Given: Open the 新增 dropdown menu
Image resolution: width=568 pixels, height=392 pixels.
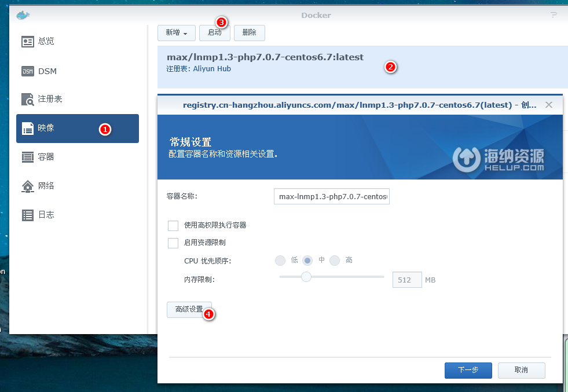Looking at the screenshot, I should coord(176,33).
